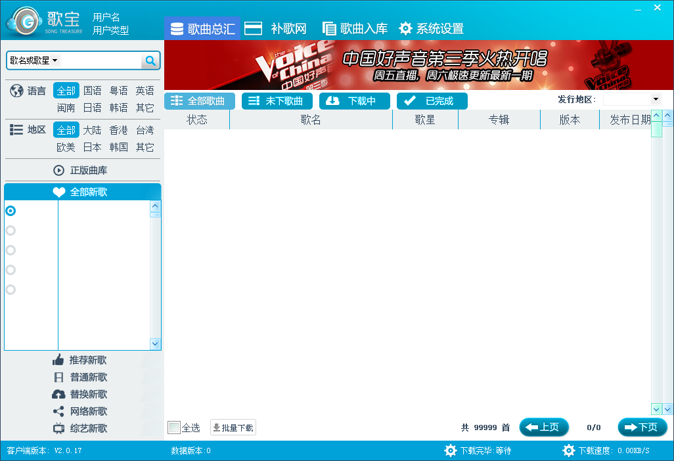Image resolution: width=674 pixels, height=461 pixels.
Task: Click the table scrollbar thumb
Action: tap(656, 129)
